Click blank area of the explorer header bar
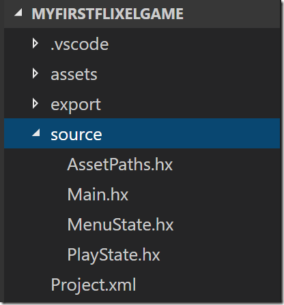Image resolution: width=284 pixels, height=305 pixels. (230, 14)
